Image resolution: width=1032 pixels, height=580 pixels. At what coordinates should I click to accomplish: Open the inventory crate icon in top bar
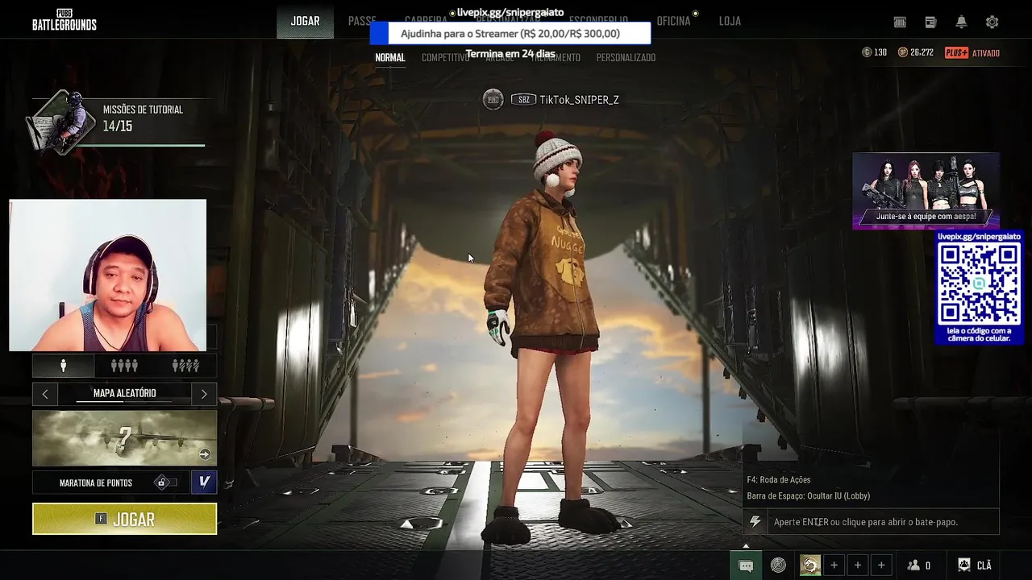click(900, 22)
